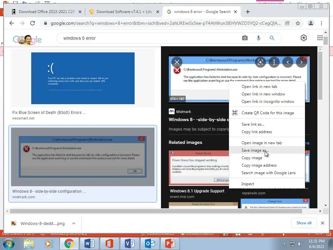Screen dimensions: 333x250
Task: Open the Power Boost stopped working related image
Action: click(x=199, y=168)
